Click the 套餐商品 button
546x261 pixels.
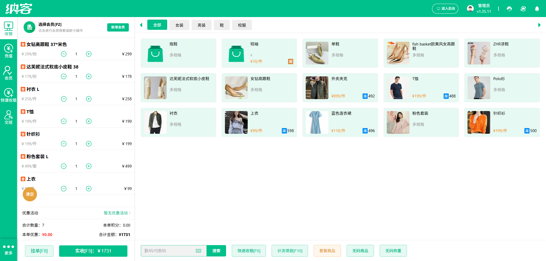pyautogui.click(x=327, y=251)
